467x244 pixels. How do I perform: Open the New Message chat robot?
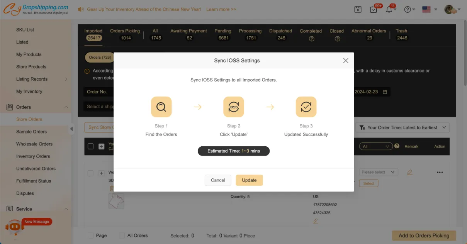tap(15, 227)
